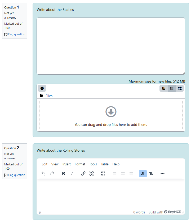
Task: Flag Question 1
Action: click(16, 35)
